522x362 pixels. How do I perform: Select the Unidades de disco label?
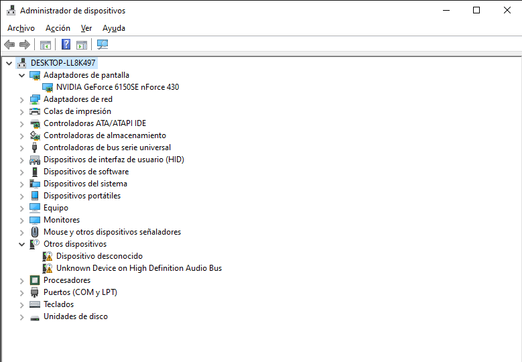click(76, 316)
